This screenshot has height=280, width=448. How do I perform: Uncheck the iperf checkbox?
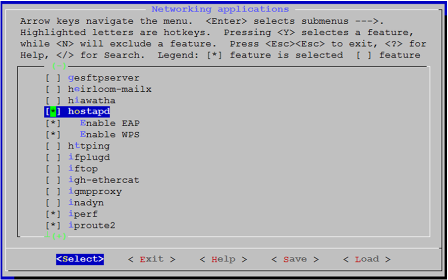pos(53,214)
